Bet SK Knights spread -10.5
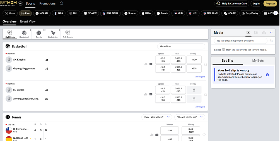 (163, 60)
